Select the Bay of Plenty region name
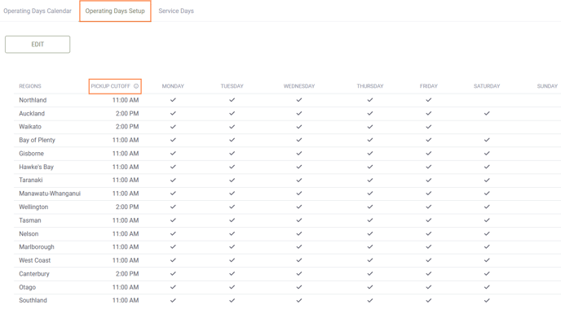 click(x=38, y=140)
